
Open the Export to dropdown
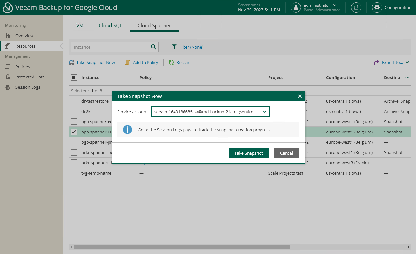click(x=392, y=62)
